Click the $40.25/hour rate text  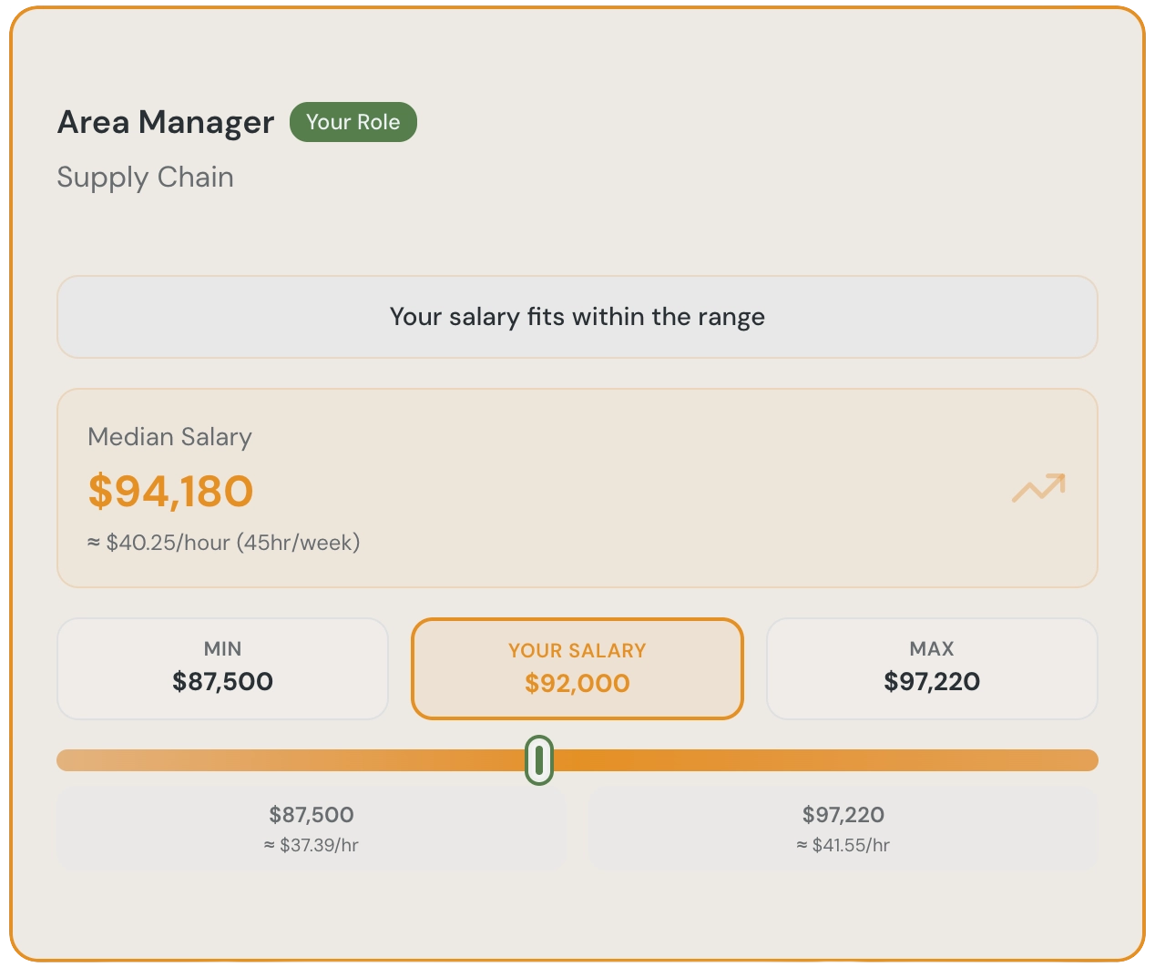223,543
